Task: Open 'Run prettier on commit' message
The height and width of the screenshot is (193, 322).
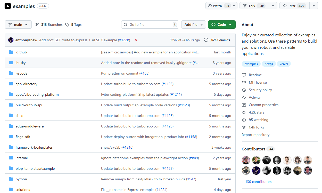Action: (120, 73)
